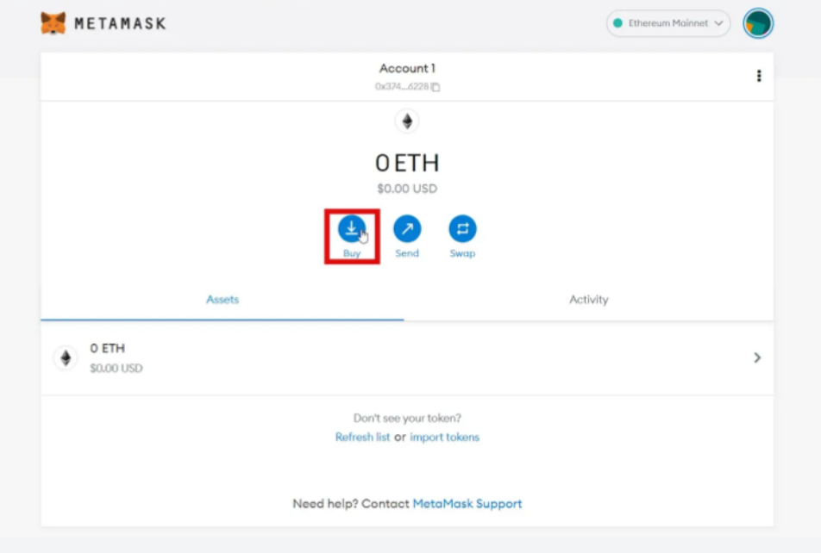Switch to the Activity tab
821x553 pixels.
[x=588, y=299]
